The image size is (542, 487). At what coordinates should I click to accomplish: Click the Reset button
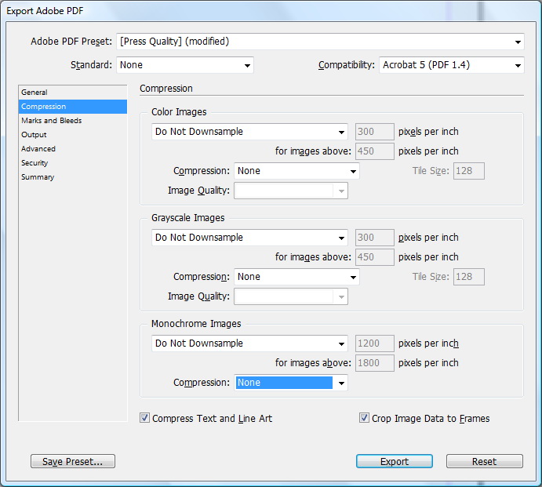pyautogui.click(x=484, y=461)
